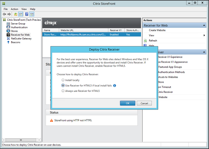Click the OK button in the dialog
The width and height of the screenshot is (209, 149).
(127, 103)
